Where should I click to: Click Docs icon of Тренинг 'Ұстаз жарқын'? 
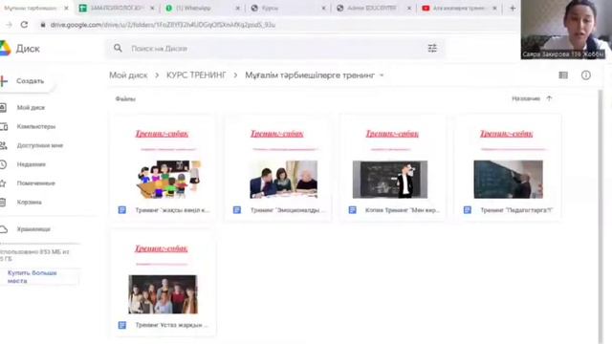pyautogui.click(x=122, y=325)
